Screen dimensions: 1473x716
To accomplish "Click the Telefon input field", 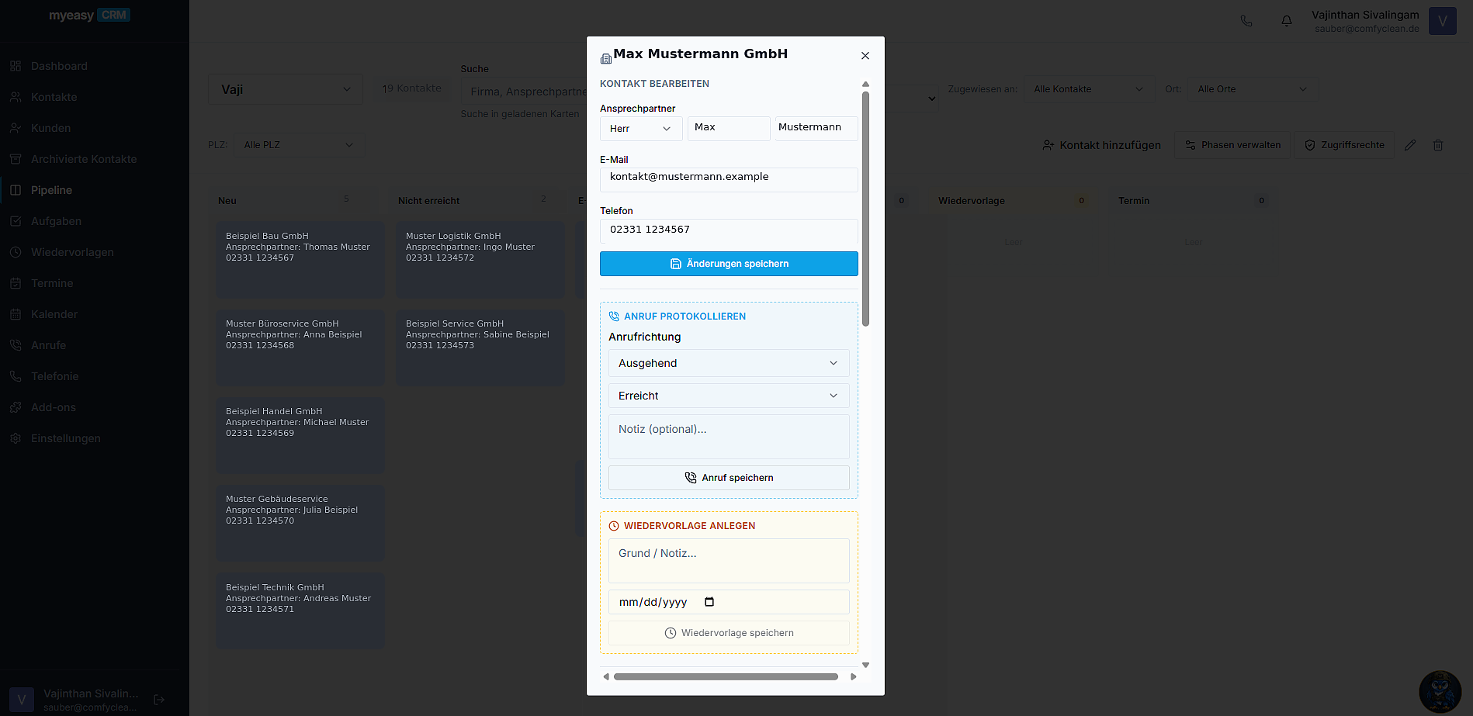I will coord(729,231).
